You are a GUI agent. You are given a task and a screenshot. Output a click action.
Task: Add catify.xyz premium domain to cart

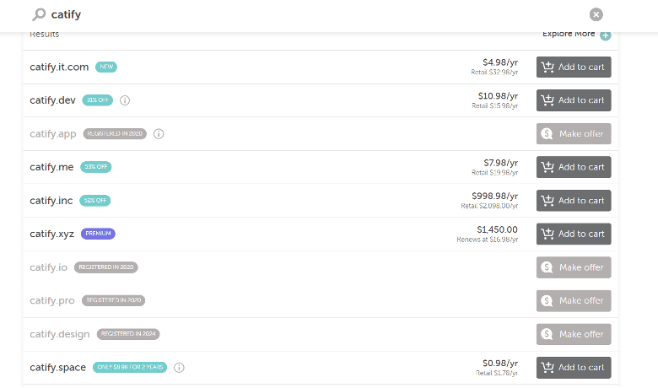tap(574, 234)
